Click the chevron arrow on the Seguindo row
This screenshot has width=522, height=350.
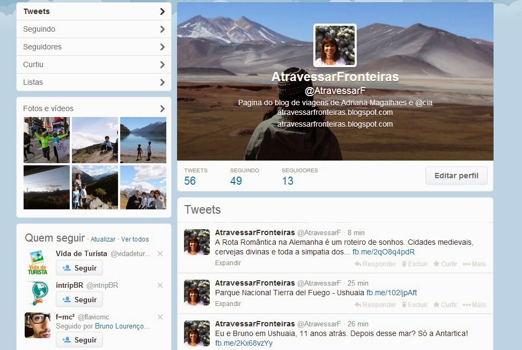click(162, 30)
